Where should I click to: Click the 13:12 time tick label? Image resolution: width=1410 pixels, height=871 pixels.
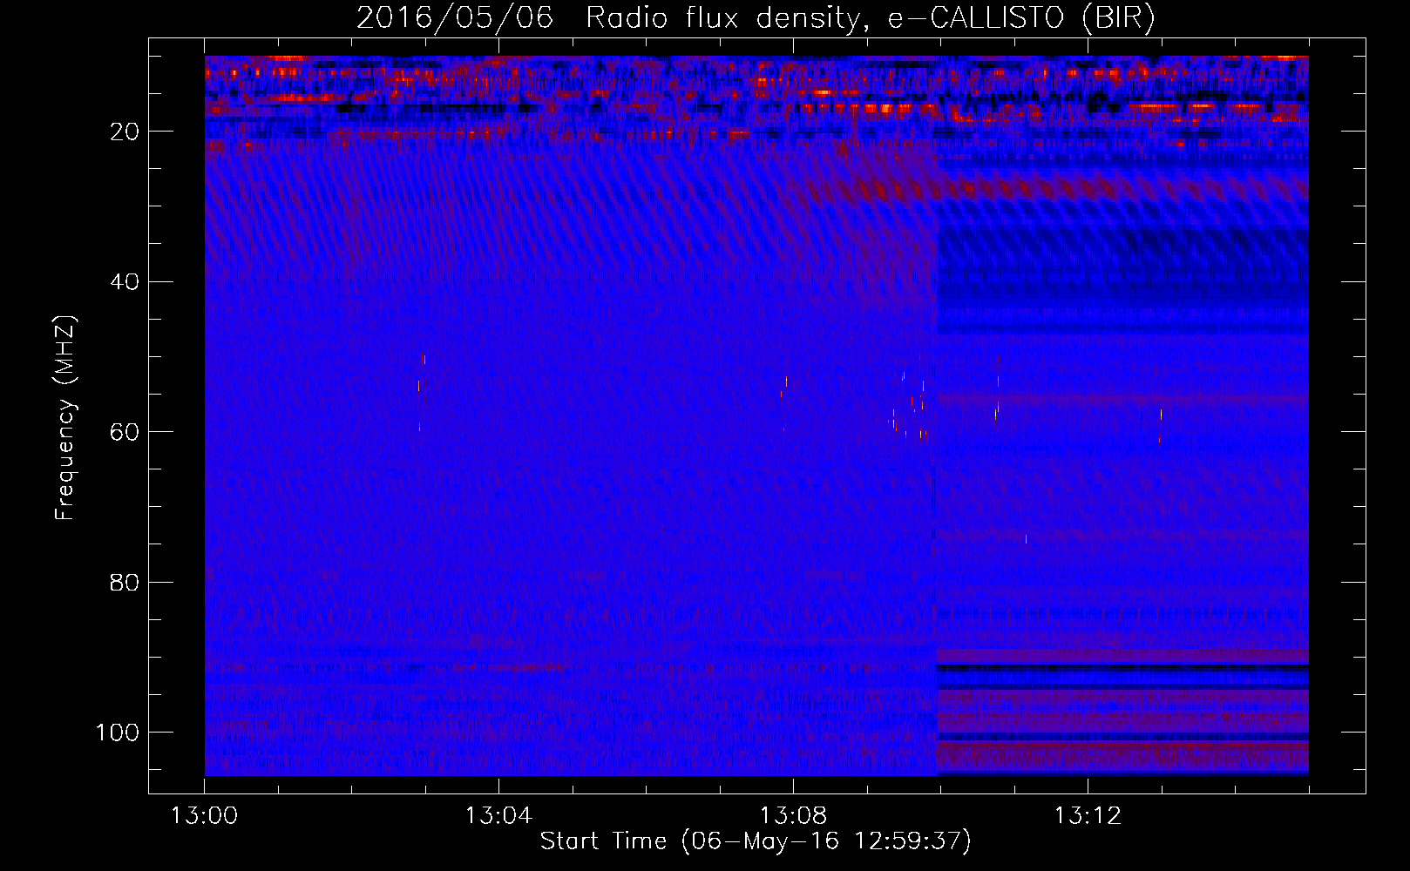point(1088,816)
